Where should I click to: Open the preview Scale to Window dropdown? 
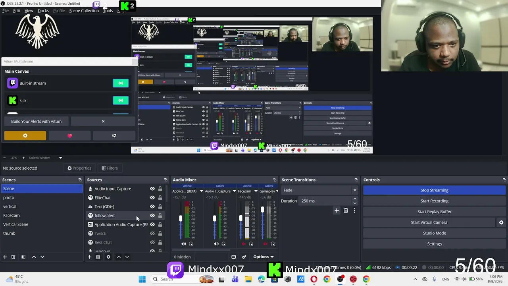45,158
